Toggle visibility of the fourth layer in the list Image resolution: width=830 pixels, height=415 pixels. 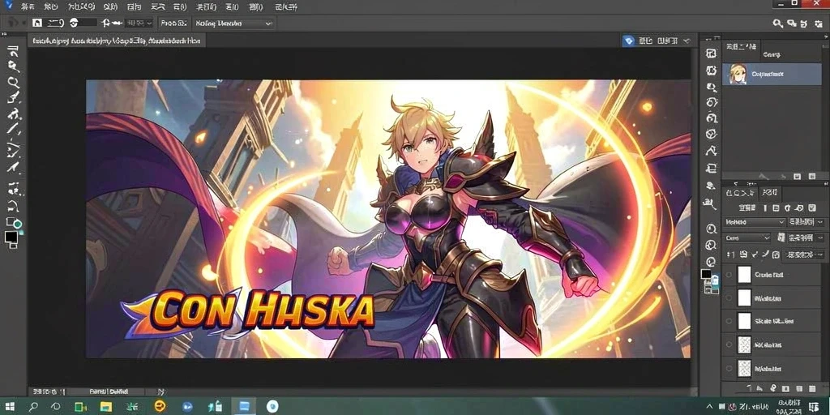[729, 344]
